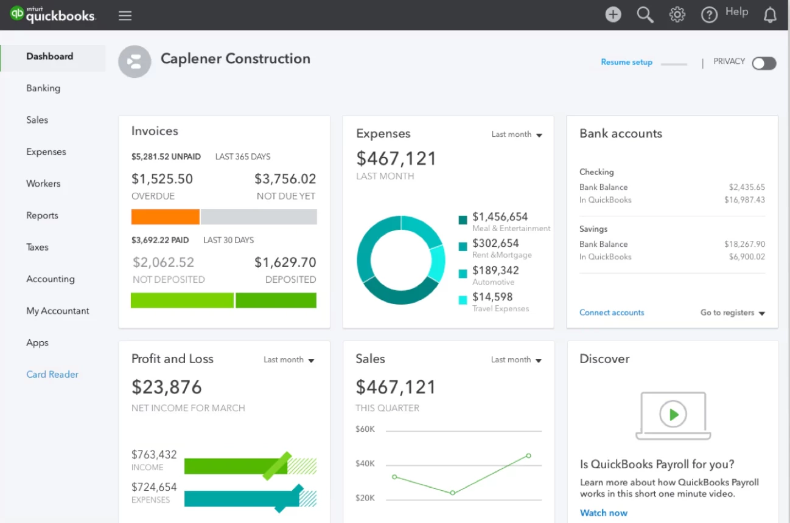Screen dimensions: 790x523
Task: Click the Automotive legend swatch
Action: pyautogui.click(x=463, y=273)
